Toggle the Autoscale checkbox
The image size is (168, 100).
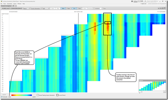[2, 97]
